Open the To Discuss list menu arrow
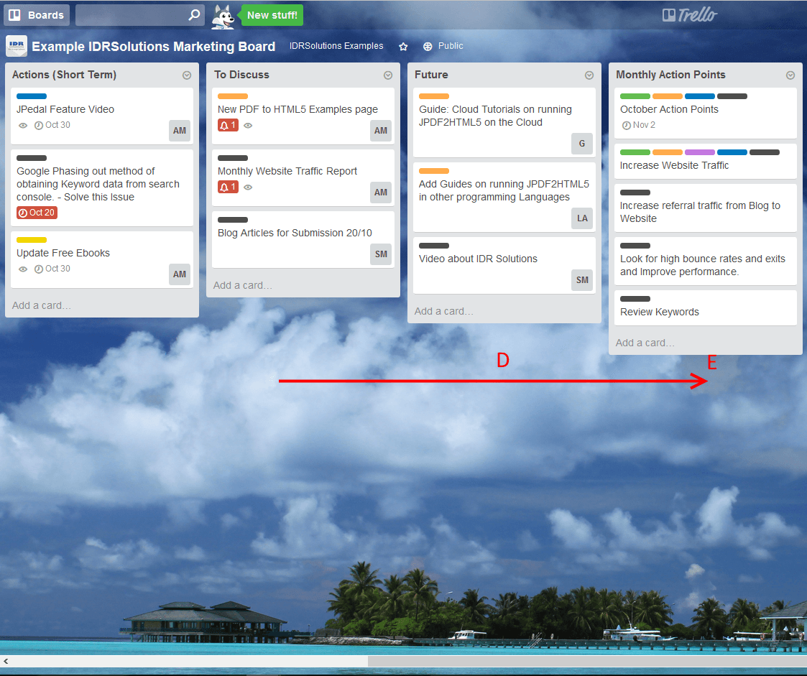This screenshot has width=807, height=676. (388, 75)
